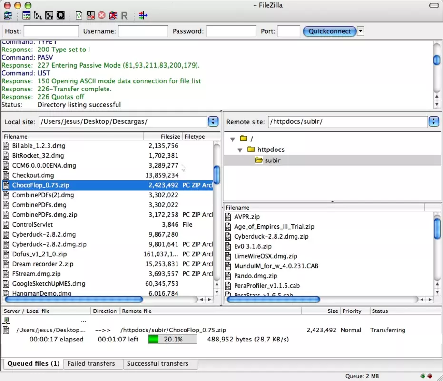Click the message log vertical scrollbar thumb

point(437,60)
